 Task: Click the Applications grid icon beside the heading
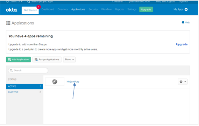pos(8,23)
